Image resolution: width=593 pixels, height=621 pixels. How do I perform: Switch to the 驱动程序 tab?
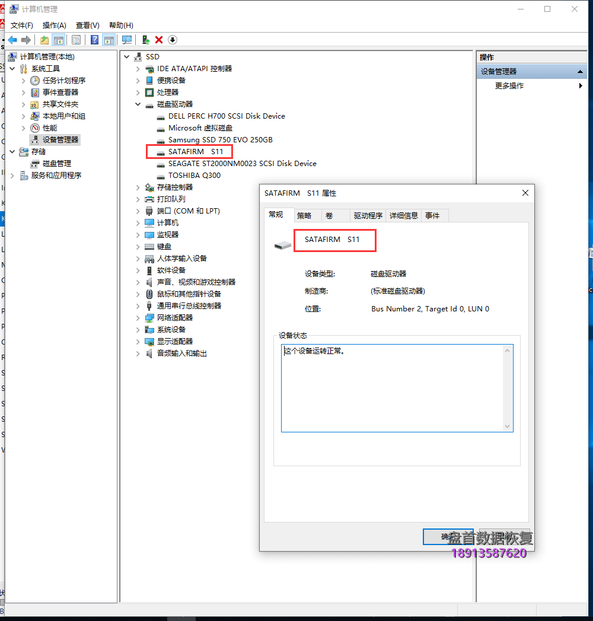click(368, 216)
